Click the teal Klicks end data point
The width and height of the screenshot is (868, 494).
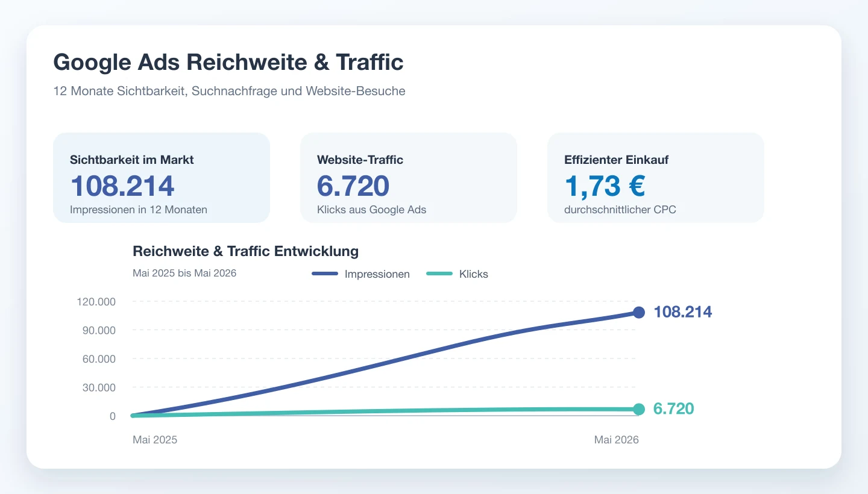(639, 409)
